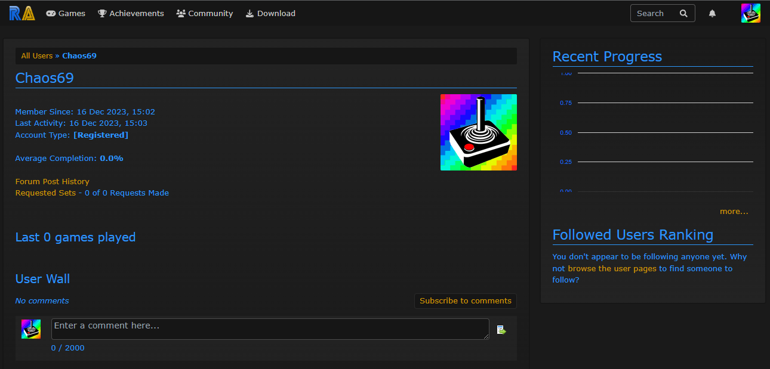The image size is (770, 369).
Task: Click the download arrow icon
Action: point(250,13)
